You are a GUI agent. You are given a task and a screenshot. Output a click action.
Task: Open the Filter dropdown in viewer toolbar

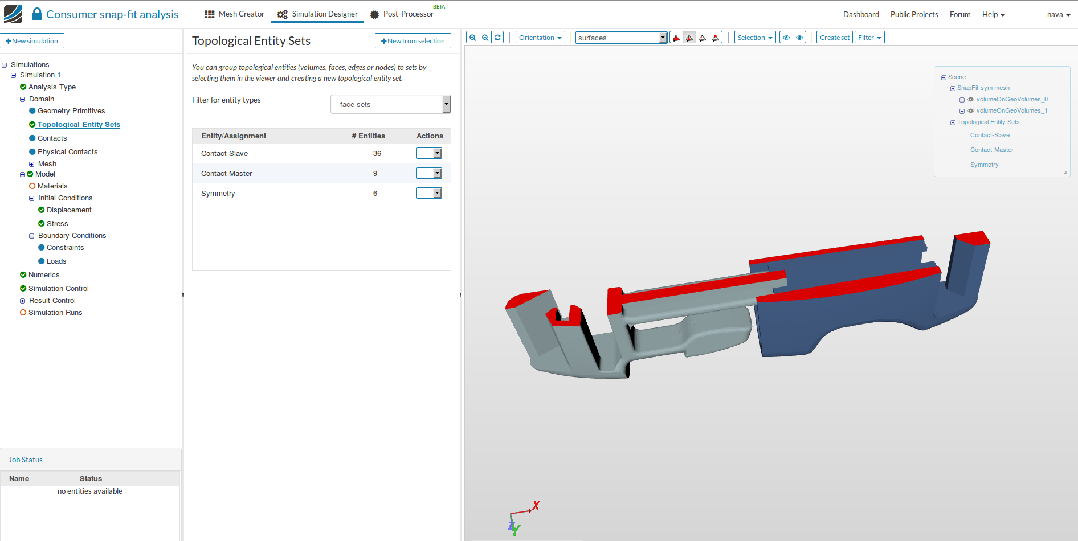click(869, 38)
